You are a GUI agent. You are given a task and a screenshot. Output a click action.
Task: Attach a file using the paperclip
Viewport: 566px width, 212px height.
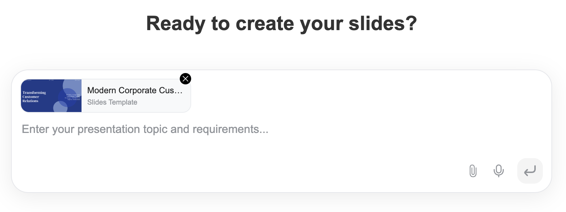tap(473, 171)
